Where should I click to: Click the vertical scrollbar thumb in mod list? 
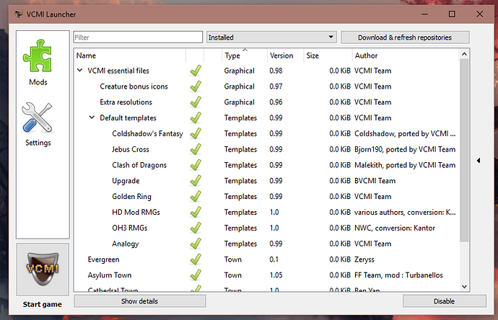464,150
